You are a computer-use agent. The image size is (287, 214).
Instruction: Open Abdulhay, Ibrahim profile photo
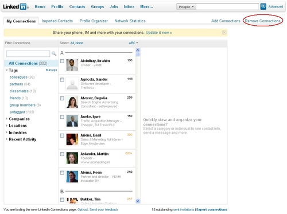click(x=72, y=65)
